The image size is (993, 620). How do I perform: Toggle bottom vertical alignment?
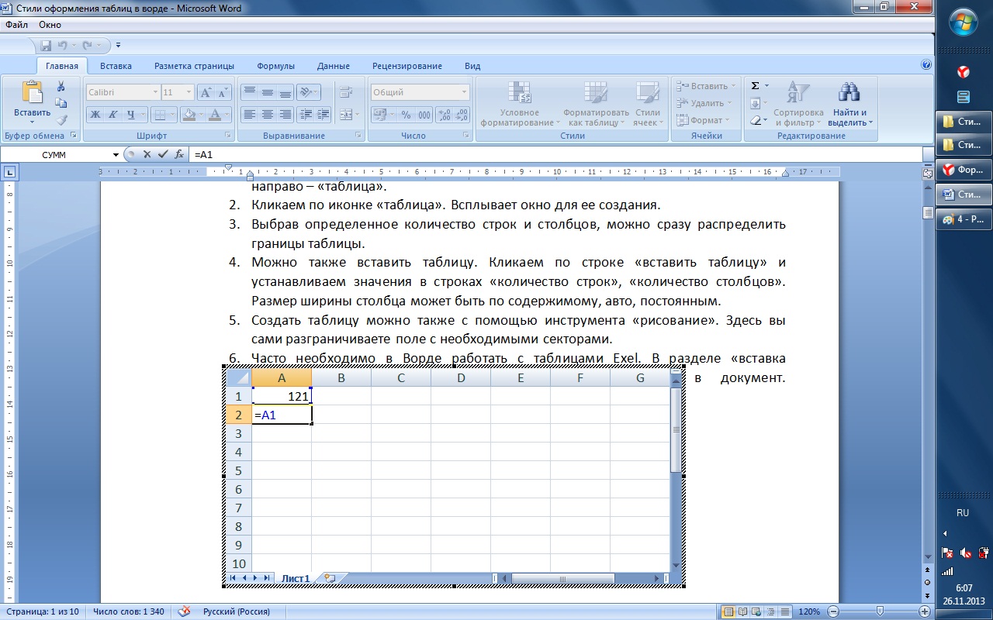pos(285,92)
